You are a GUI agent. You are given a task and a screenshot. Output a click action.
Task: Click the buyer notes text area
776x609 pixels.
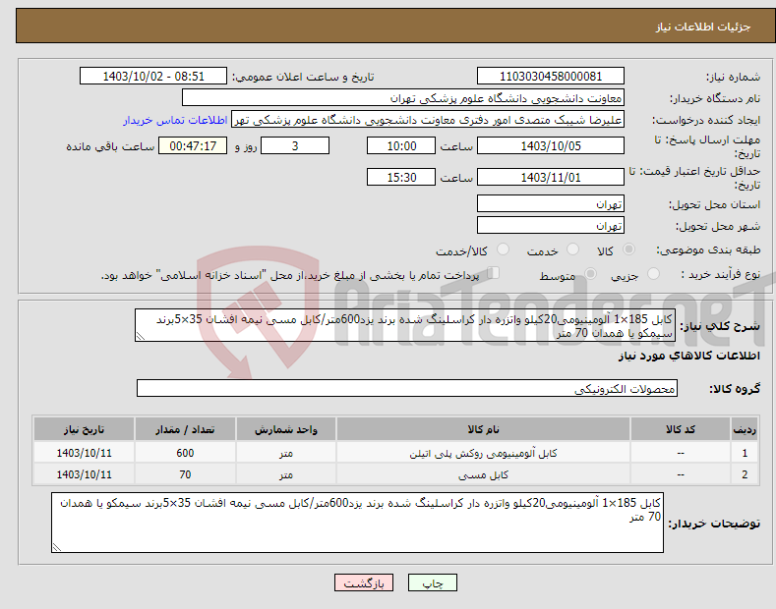click(x=357, y=523)
